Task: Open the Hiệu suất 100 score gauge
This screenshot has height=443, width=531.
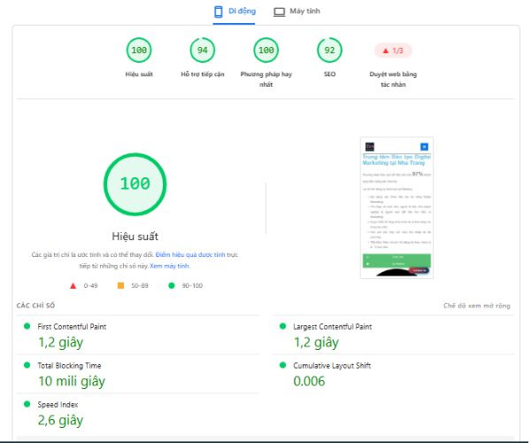Action: [x=139, y=51]
